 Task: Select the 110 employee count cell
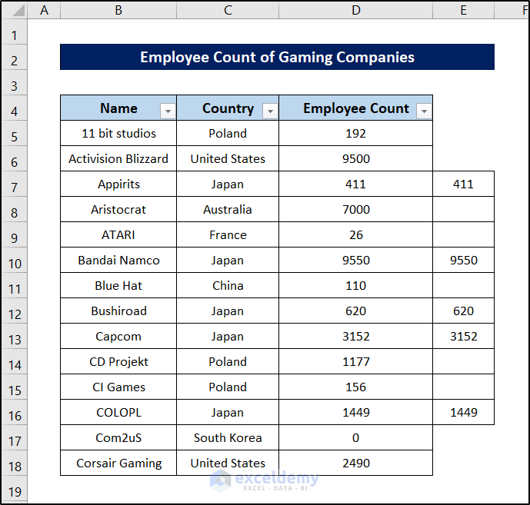[356, 285]
